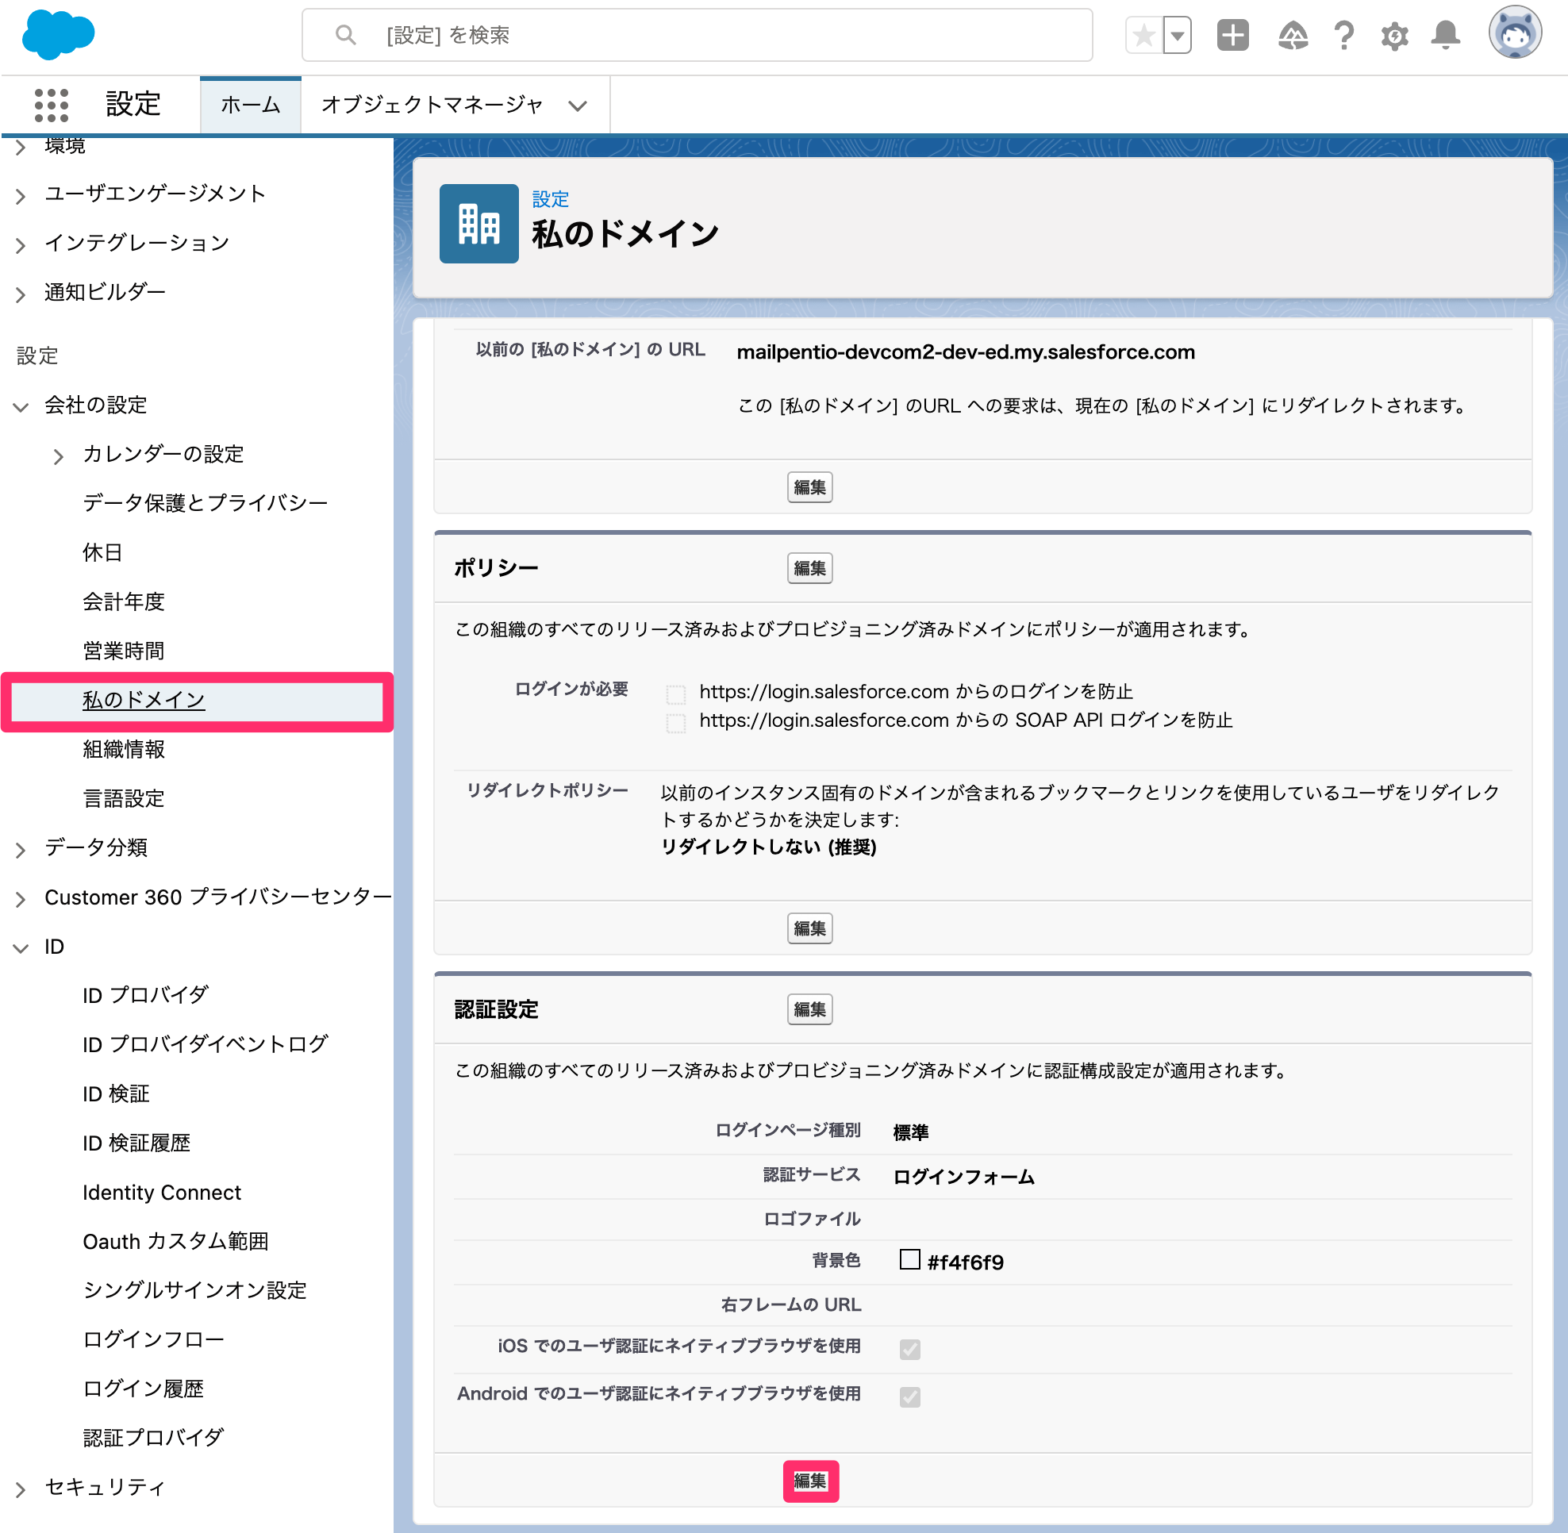Open the ログインフロー page
The width and height of the screenshot is (1568, 1533).
tap(154, 1339)
